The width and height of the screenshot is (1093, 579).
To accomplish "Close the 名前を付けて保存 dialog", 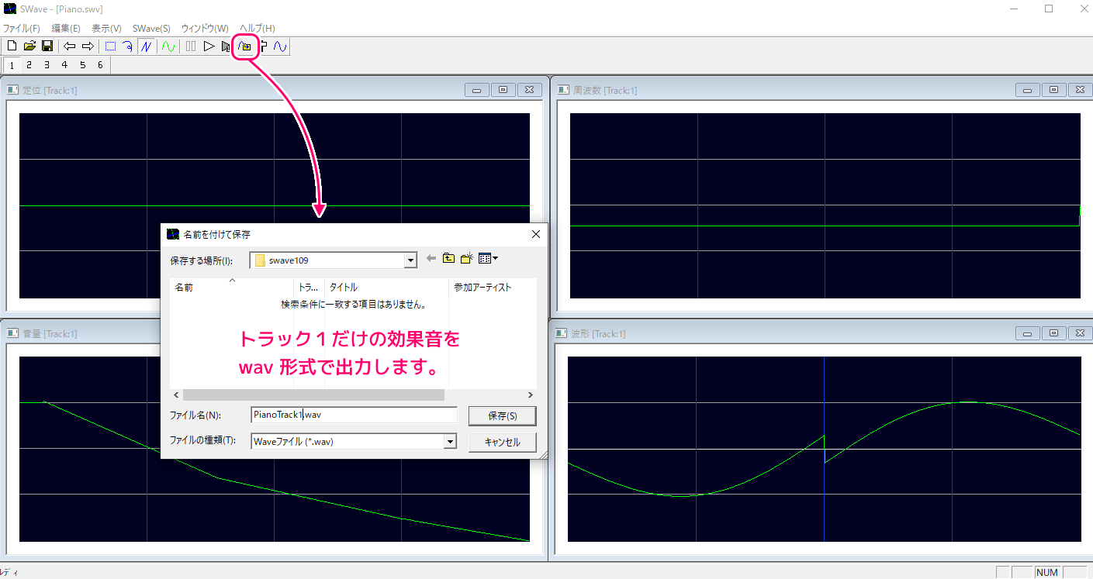I will (535, 234).
